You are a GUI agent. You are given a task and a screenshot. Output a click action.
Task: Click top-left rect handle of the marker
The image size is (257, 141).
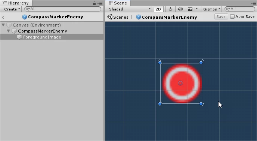[160, 62]
